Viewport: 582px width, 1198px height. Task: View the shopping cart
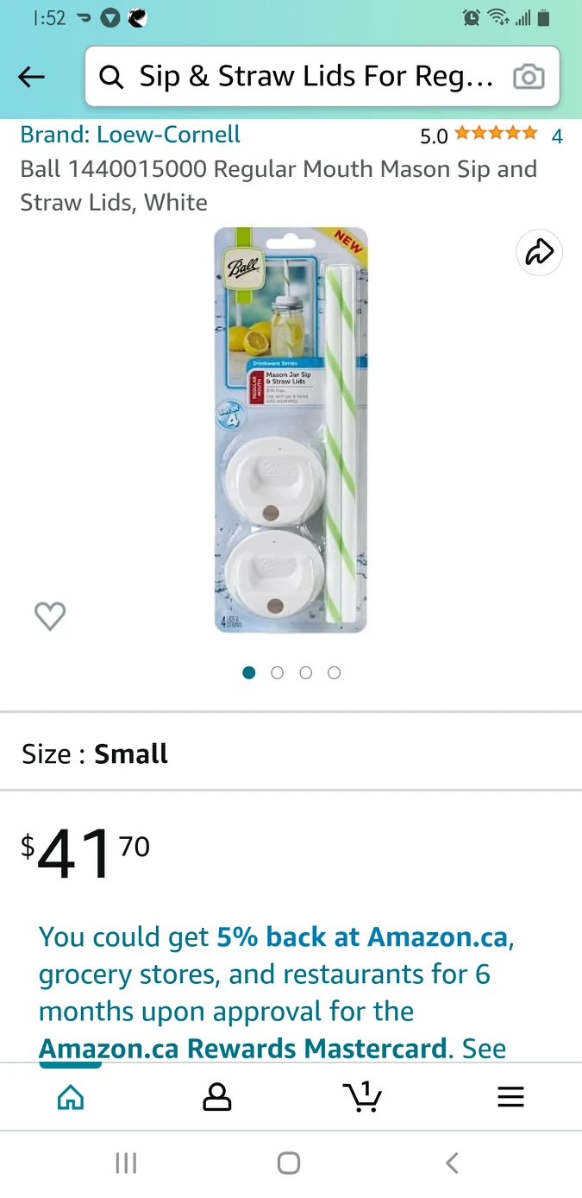(x=362, y=1097)
